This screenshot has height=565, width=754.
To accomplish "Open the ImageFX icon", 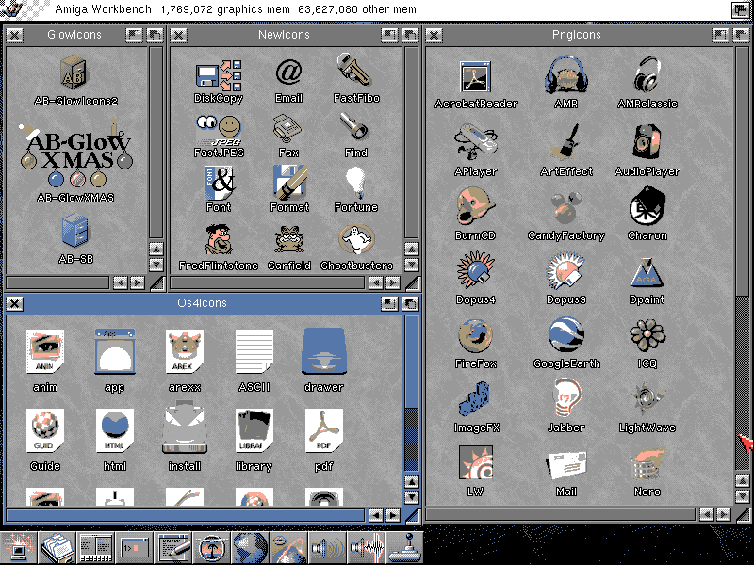I will (x=475, y=398).
